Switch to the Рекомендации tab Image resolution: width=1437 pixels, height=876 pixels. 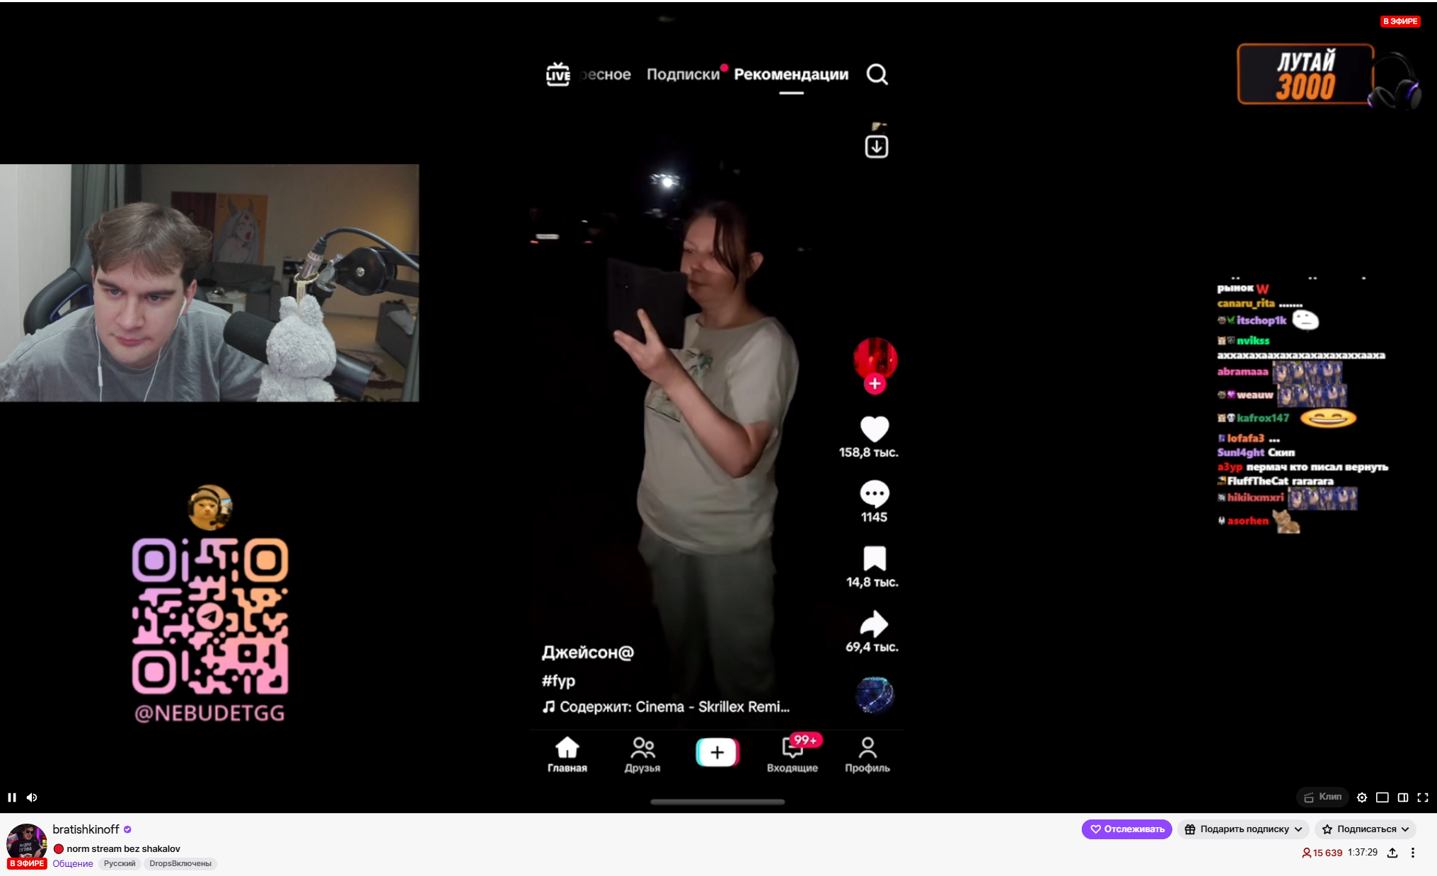pyautogui.click(x=791, y=74)
